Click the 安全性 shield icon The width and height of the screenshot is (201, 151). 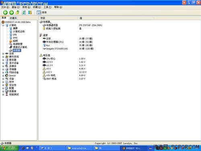click(7, 85)
